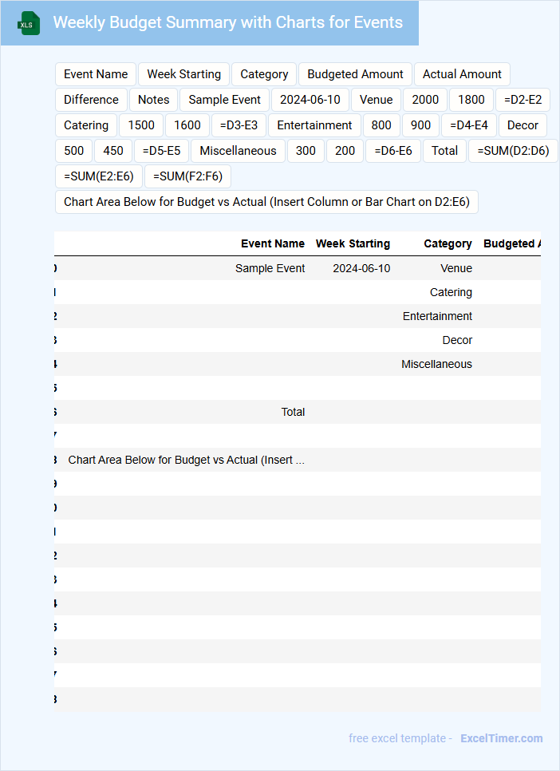Select the 'Entertainment' table cell

point(437,316)
